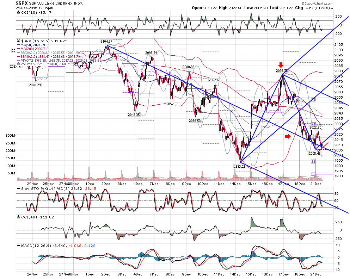Click the 2067.65 price label
The width and height of the screenshot is (350, 279).
coord(215,80)
